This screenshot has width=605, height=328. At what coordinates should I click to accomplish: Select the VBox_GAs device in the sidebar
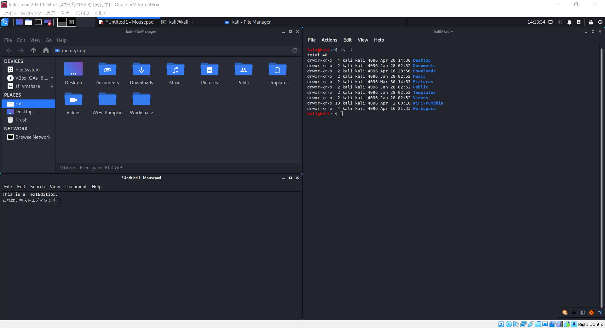point(28,78)
